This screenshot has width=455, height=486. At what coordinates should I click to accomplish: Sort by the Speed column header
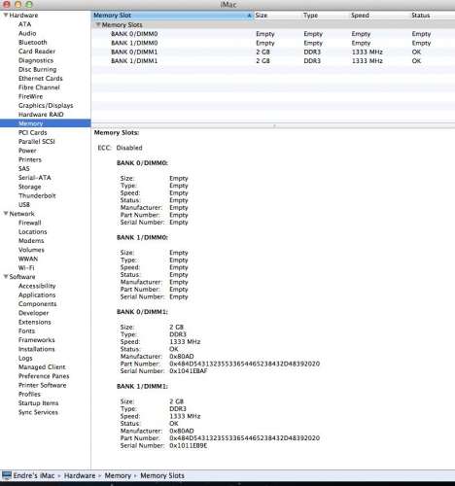pos(380,16)
